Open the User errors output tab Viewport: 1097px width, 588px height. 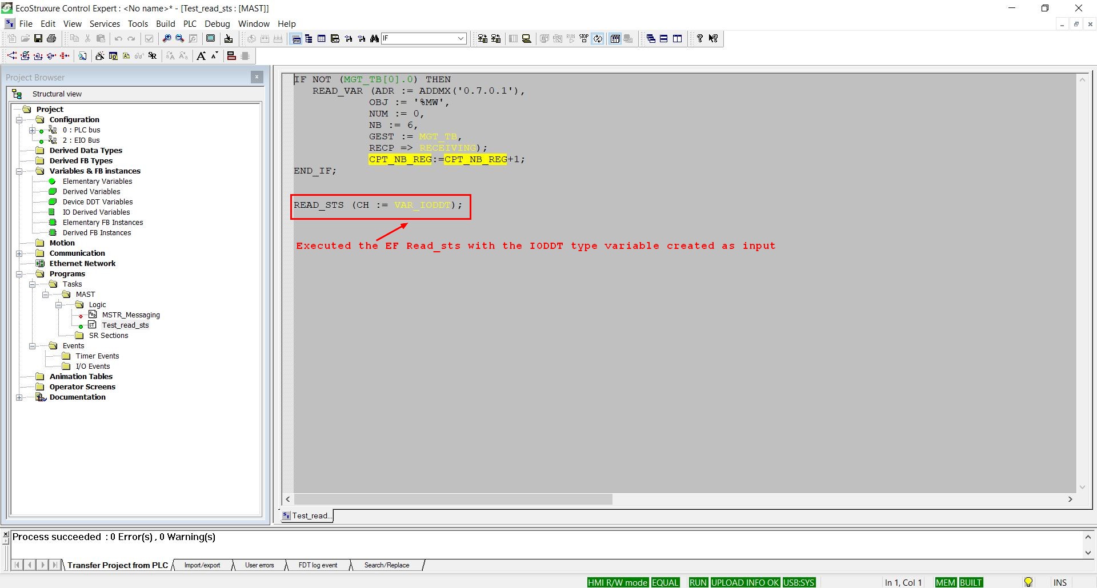click(x=259, y=565)
